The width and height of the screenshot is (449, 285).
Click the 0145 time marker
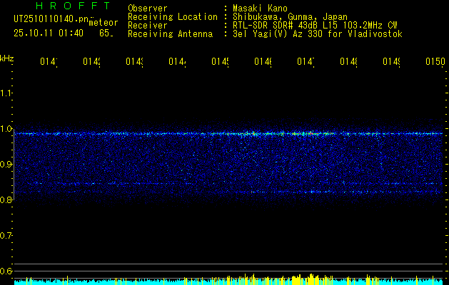point(220,62)
